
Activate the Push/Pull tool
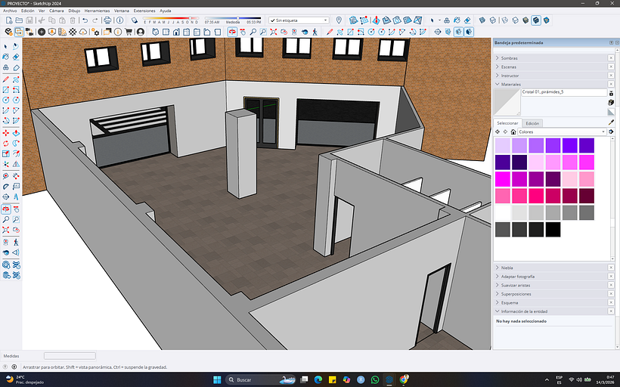pyautogui.click(x=16, y=133)
